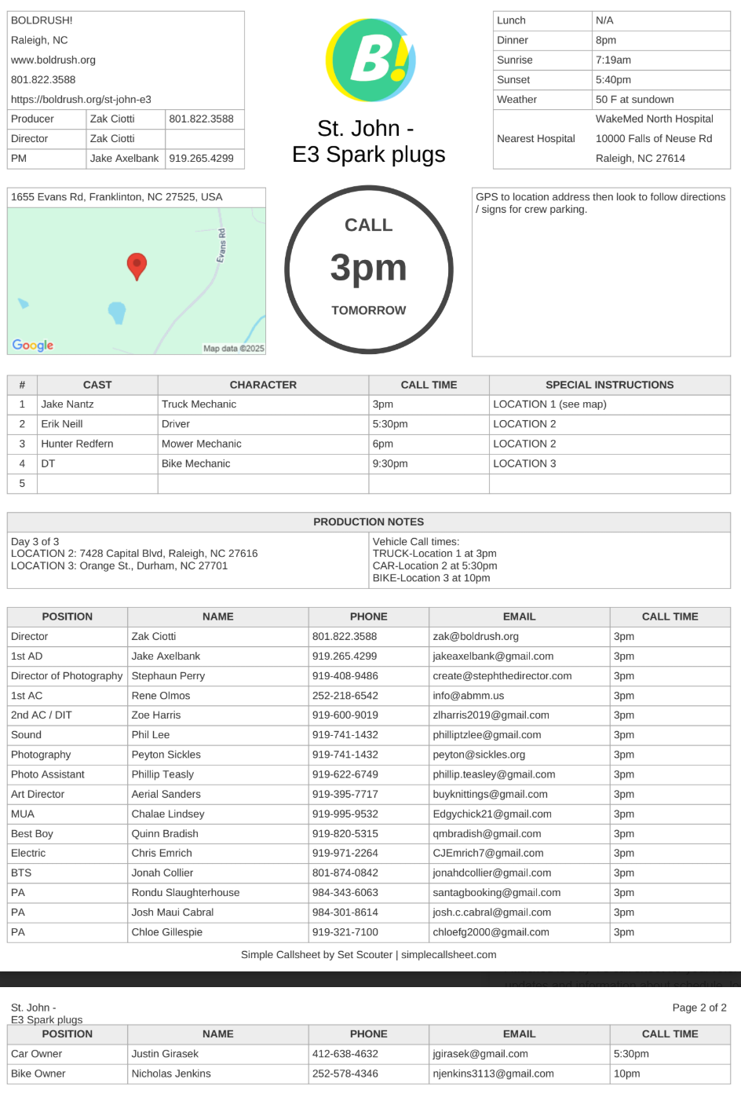Viewport: 741px width, 1101px height.
Task: Click LOCATION 1 (see map) instruction
Action: 549,404
